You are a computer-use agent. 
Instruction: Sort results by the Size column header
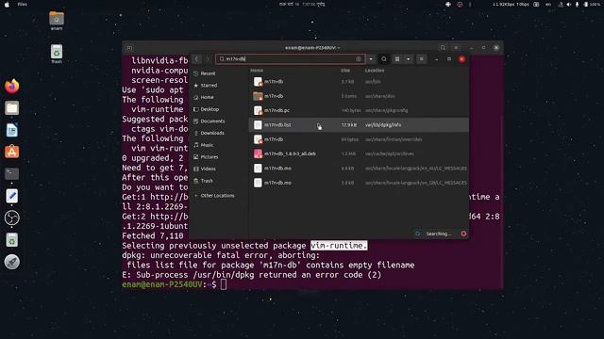(345, 71)
